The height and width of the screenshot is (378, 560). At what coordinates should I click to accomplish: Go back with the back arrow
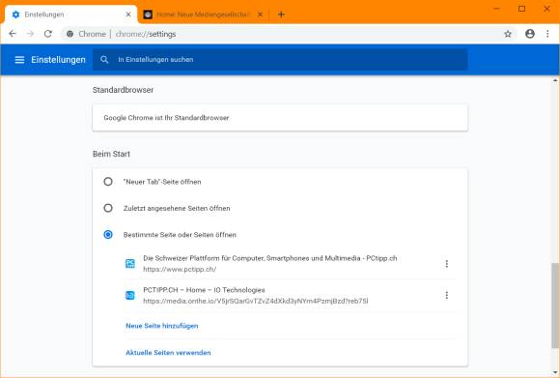(x=13, y=34)
